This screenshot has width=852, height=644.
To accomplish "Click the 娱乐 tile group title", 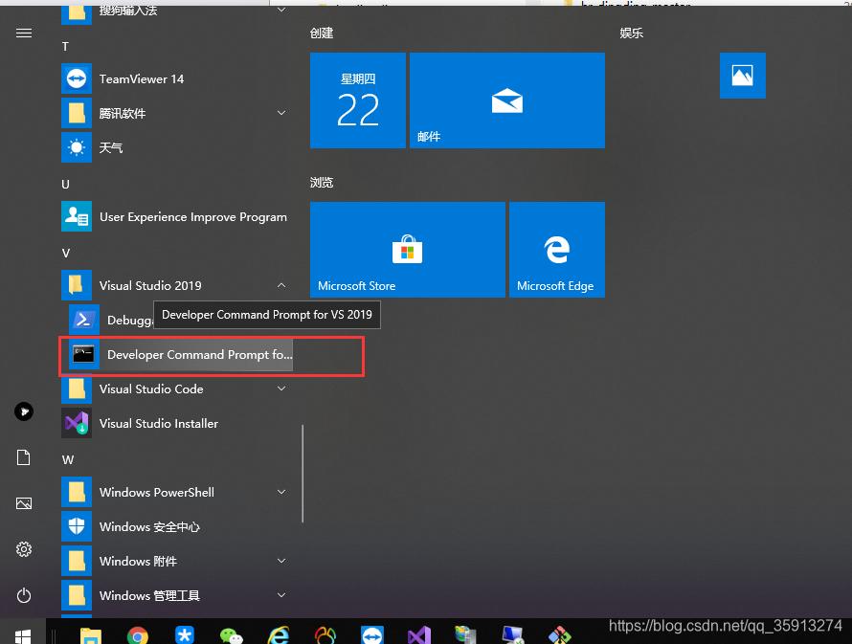I will point(632,33).
